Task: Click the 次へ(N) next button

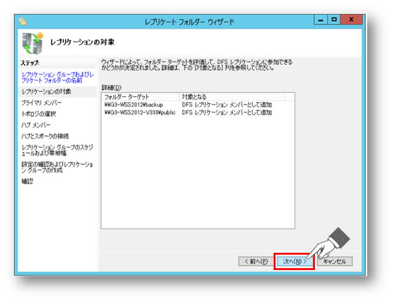Action: (x=295, y=261)
